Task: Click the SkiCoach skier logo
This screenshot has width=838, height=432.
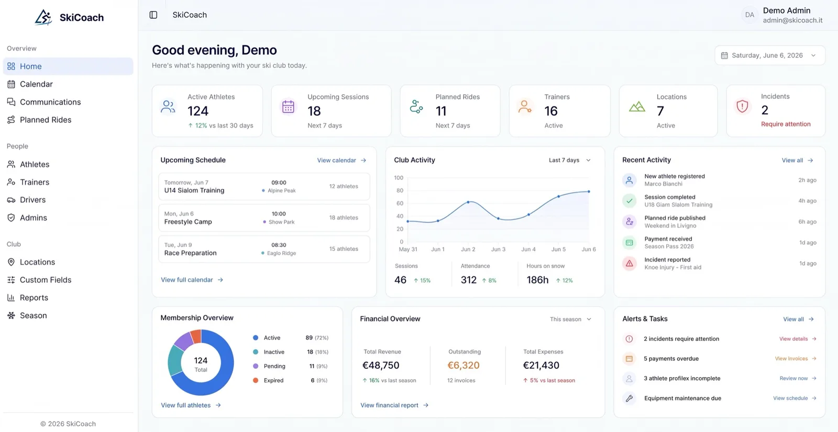Action: (43, 17)
